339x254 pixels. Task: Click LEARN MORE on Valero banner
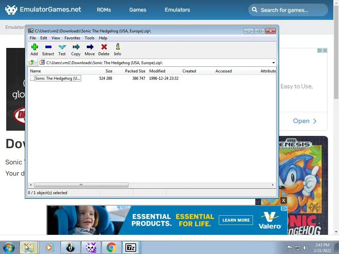[x=236, y=220]
